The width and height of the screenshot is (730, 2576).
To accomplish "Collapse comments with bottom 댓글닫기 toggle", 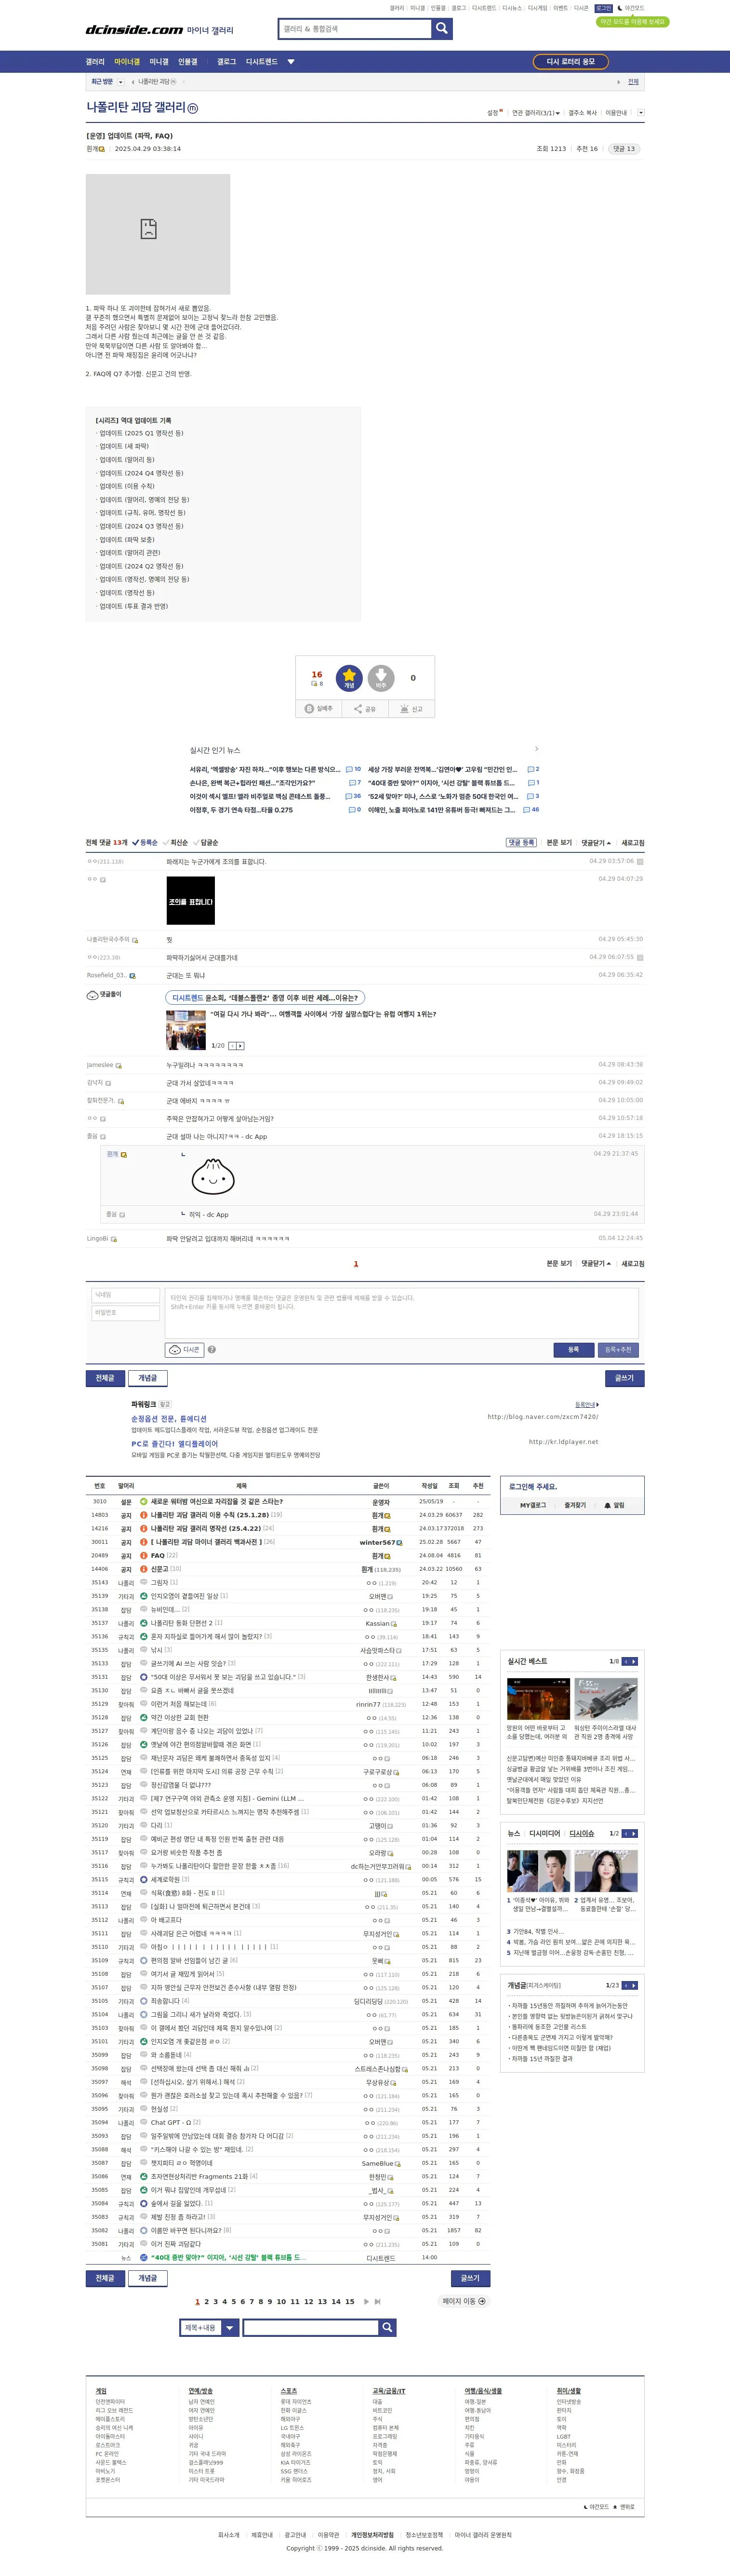I will click(596, 1264).
